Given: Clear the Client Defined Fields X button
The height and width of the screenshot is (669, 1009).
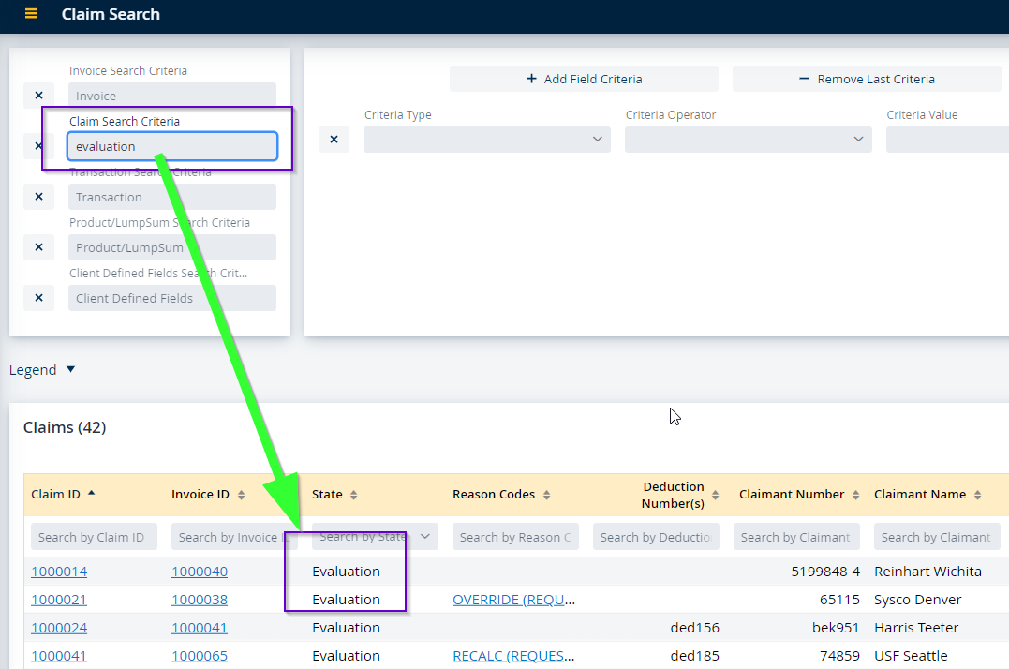Looking at the screenshot, I should click(x=38, y=298).
